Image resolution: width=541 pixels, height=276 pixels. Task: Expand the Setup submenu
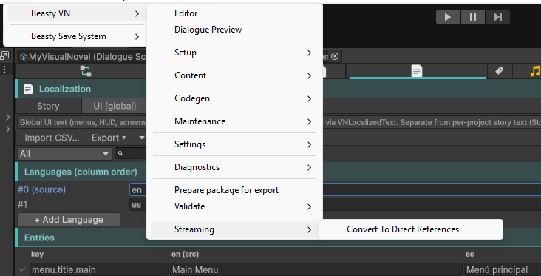(234, 53)
